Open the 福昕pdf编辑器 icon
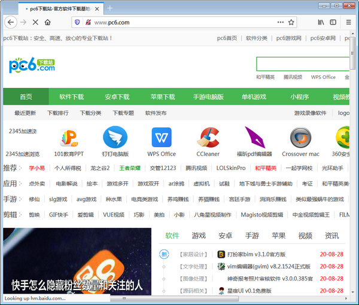The image size is (359, 305). [254, 138]
